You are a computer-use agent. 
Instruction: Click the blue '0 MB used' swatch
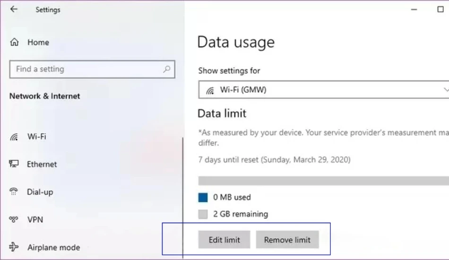tap(203, 198)
